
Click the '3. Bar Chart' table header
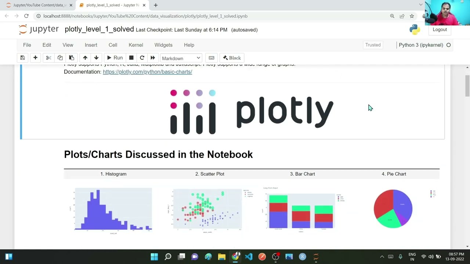[x=303, y=174]
